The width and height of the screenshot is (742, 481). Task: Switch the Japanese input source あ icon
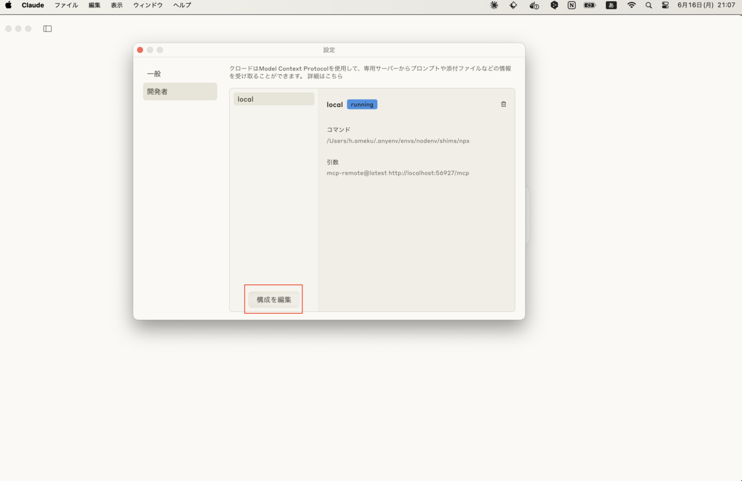(x=611, y=5)
